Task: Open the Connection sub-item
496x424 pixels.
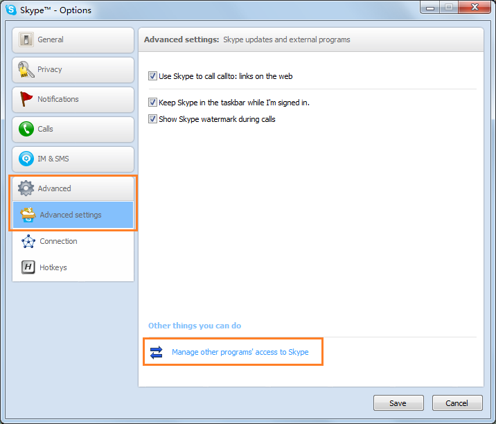Action: coord(73,241)
